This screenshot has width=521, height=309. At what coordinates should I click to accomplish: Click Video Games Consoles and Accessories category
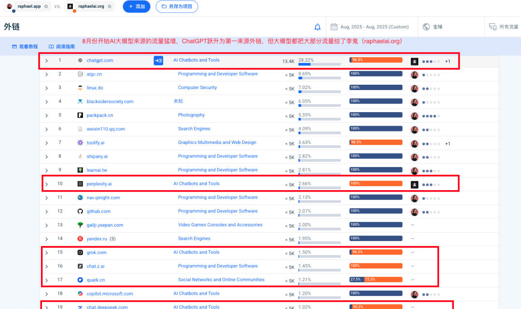(x=220, y=225)
